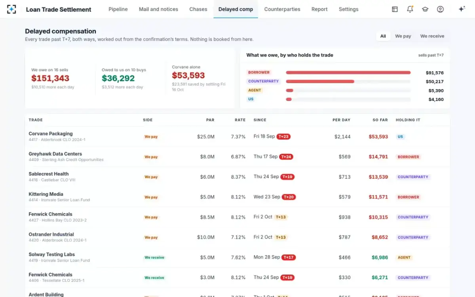Sort by the PER DAY column header
Image resolution: width=475 pixels, height=297 pixels.
(x=341, y=120)
